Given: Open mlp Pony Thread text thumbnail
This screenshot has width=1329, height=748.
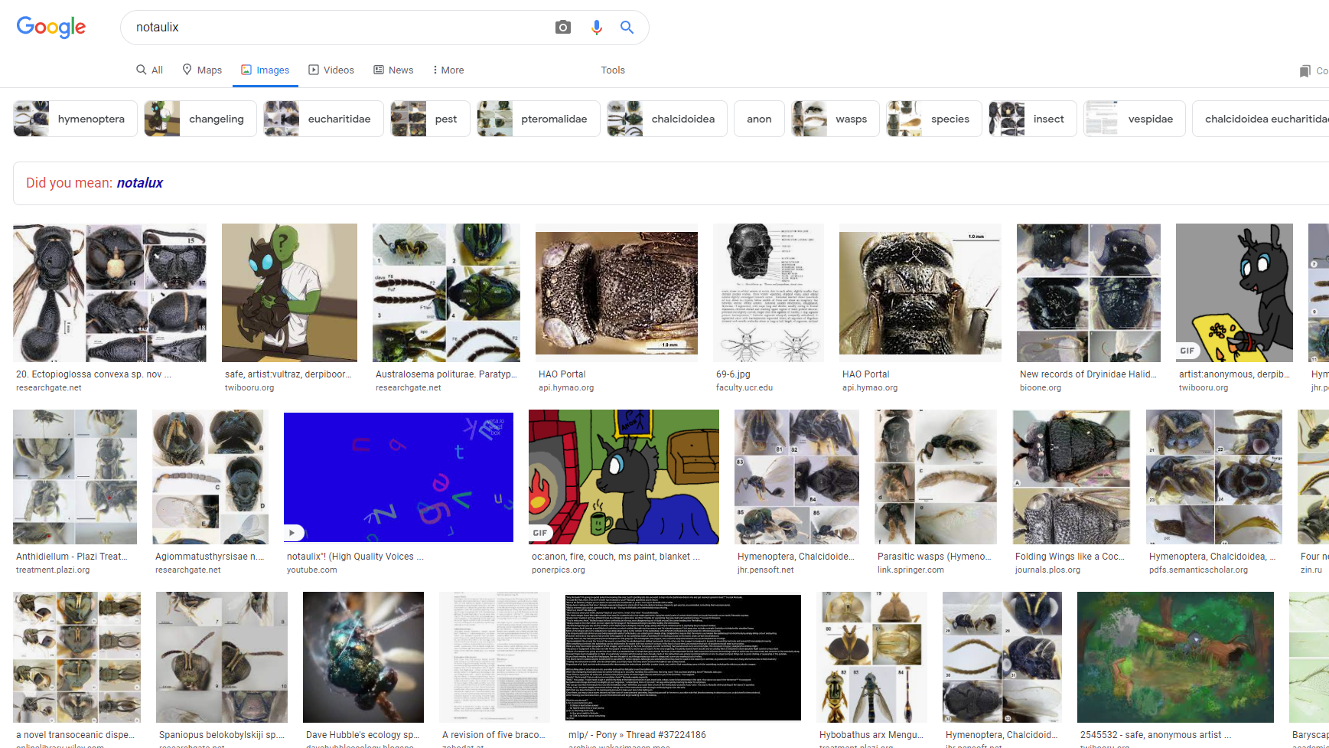Looking at the screenshot, I should 683,657.
